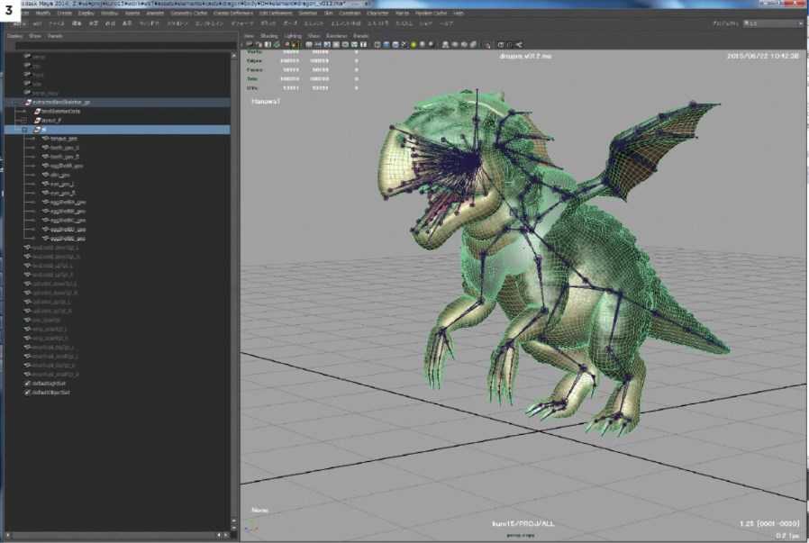Select defaultLightSet in the Outliner
809x543 pixels.
click(x=49, y=384)
